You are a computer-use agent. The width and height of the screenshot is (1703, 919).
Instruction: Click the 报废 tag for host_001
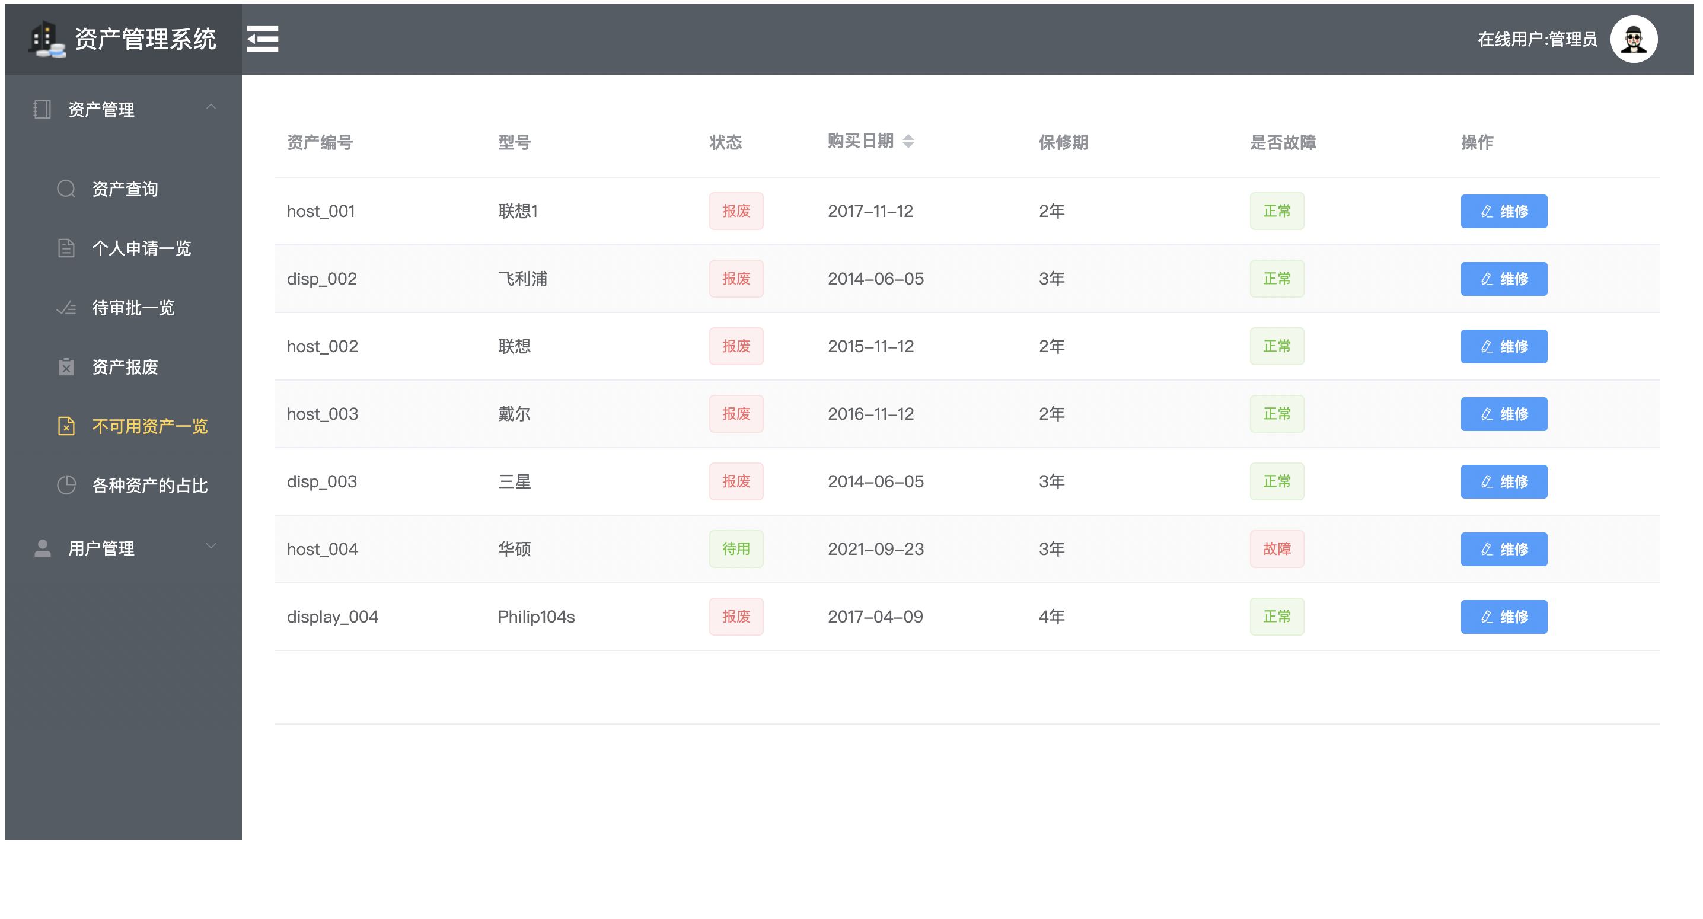pos(736,211)
